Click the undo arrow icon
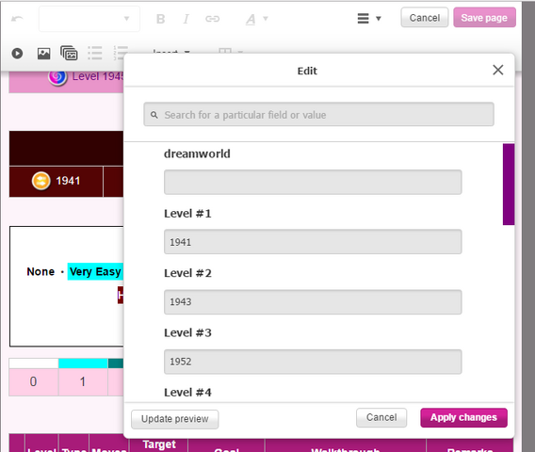The image size is (535, 452). point(17,19)
